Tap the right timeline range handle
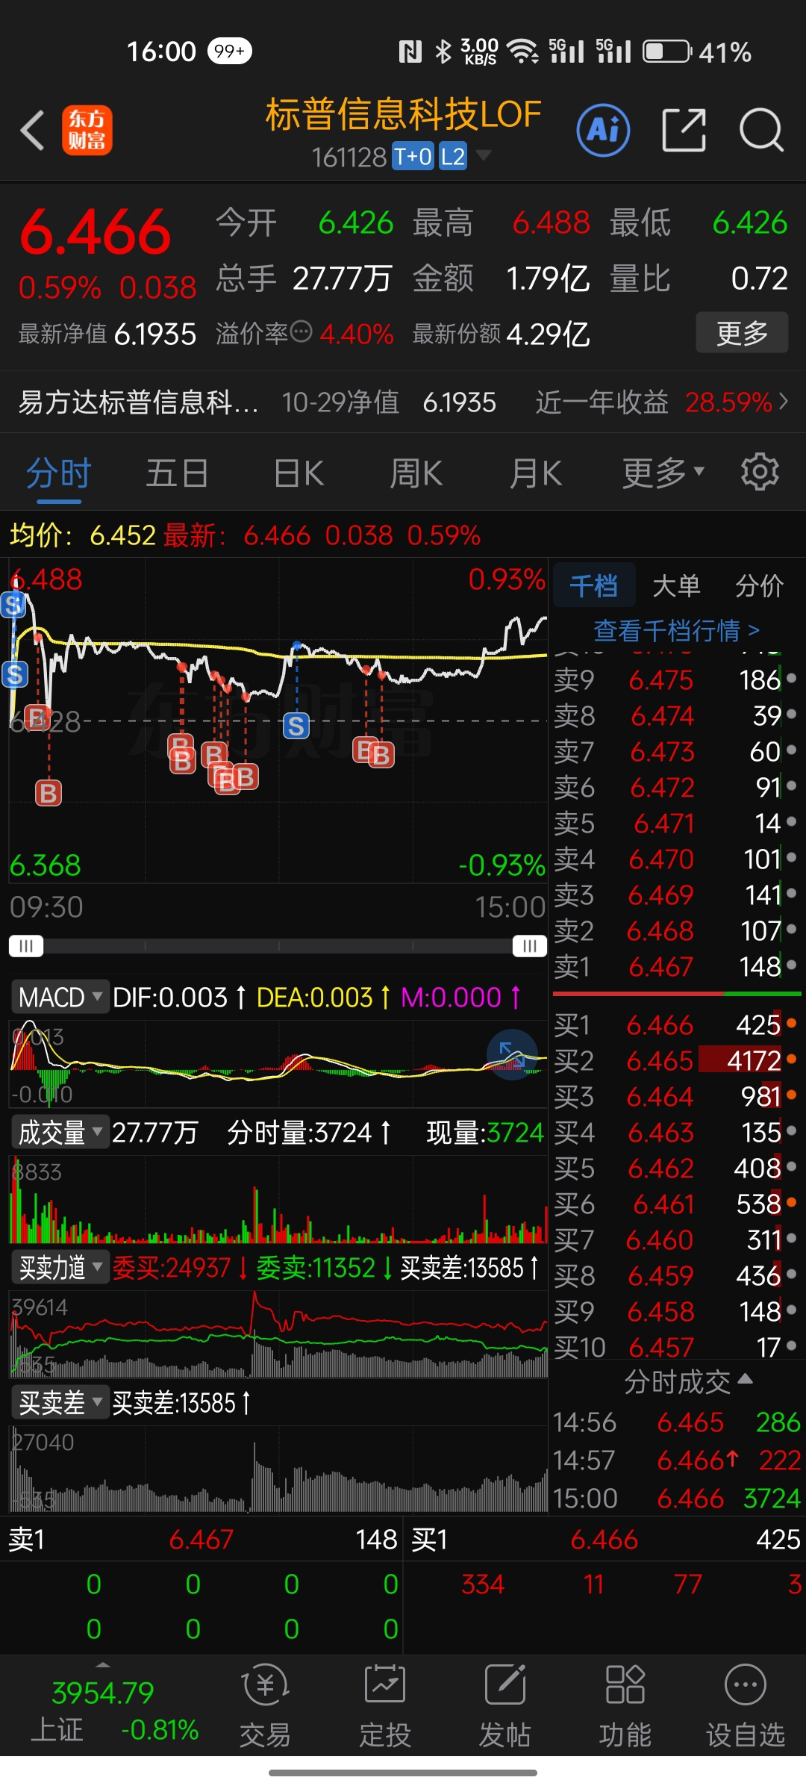 pyautogui.click(x=530, y=946)
